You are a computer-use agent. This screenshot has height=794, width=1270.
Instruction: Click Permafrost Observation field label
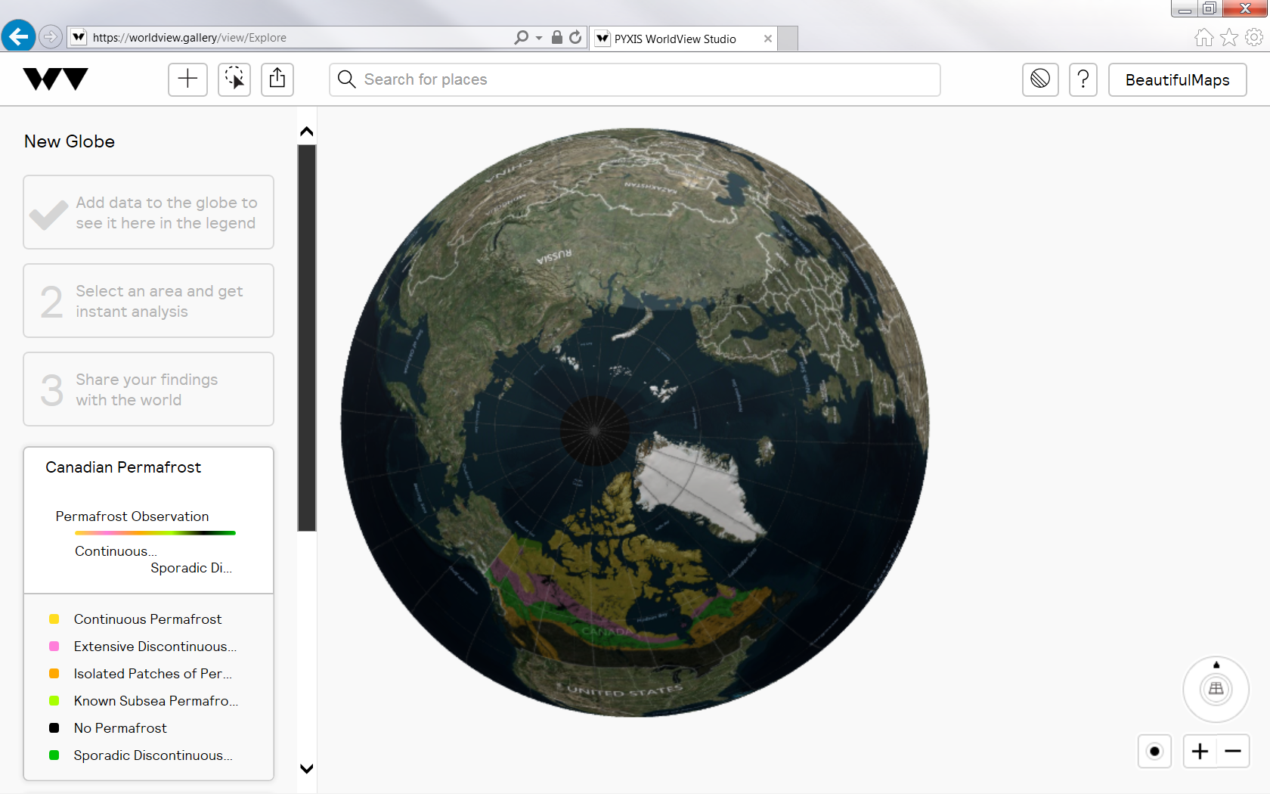click(132, 516)
